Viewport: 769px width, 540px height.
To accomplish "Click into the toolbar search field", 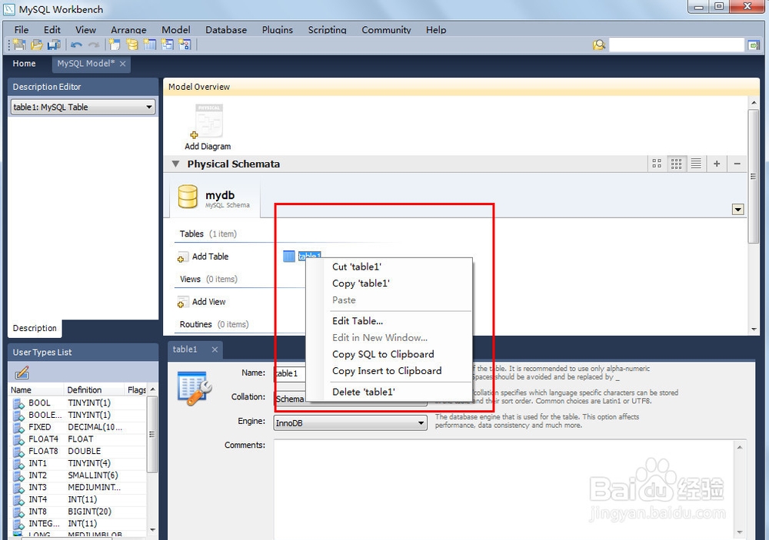I will tap(676, 45).
